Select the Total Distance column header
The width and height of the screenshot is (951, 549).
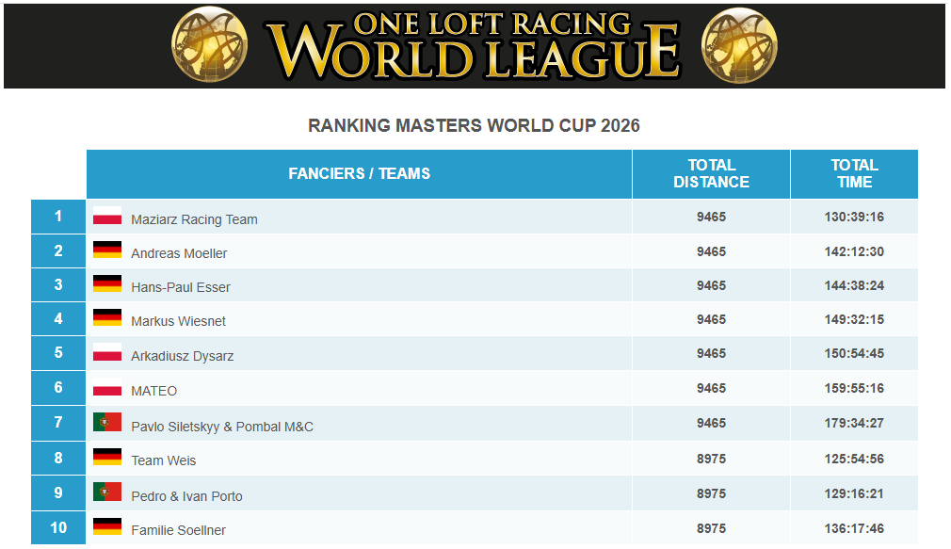click(712, 174)
